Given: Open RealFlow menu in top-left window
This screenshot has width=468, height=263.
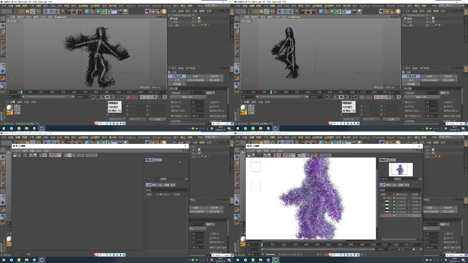Looking at the screenshot, I should click(131, 6).
